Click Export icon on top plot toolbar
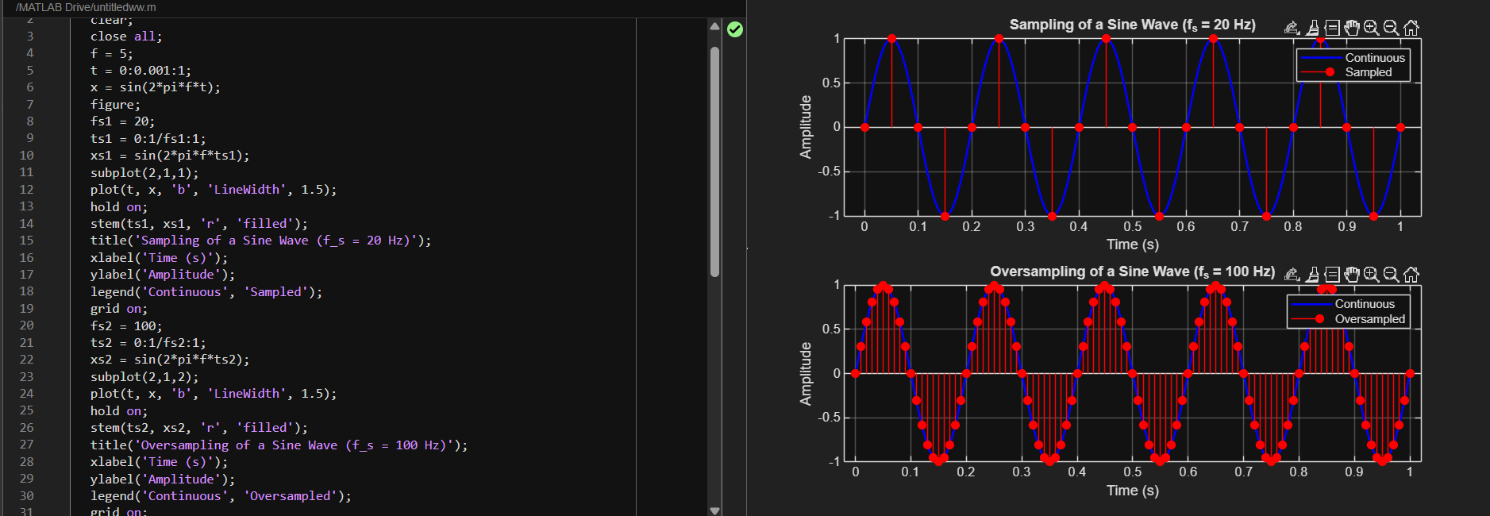Screen dimensions: 1490x516 tap(1292, 28)
